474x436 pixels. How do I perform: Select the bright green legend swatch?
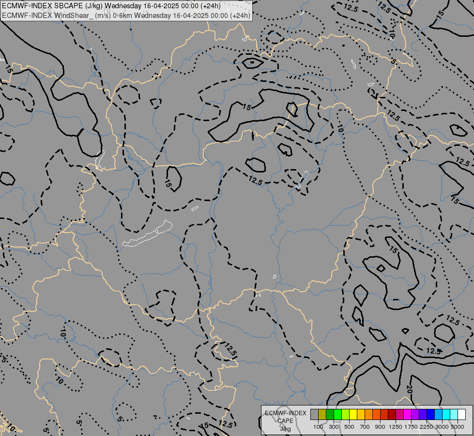tap(337, 414)
